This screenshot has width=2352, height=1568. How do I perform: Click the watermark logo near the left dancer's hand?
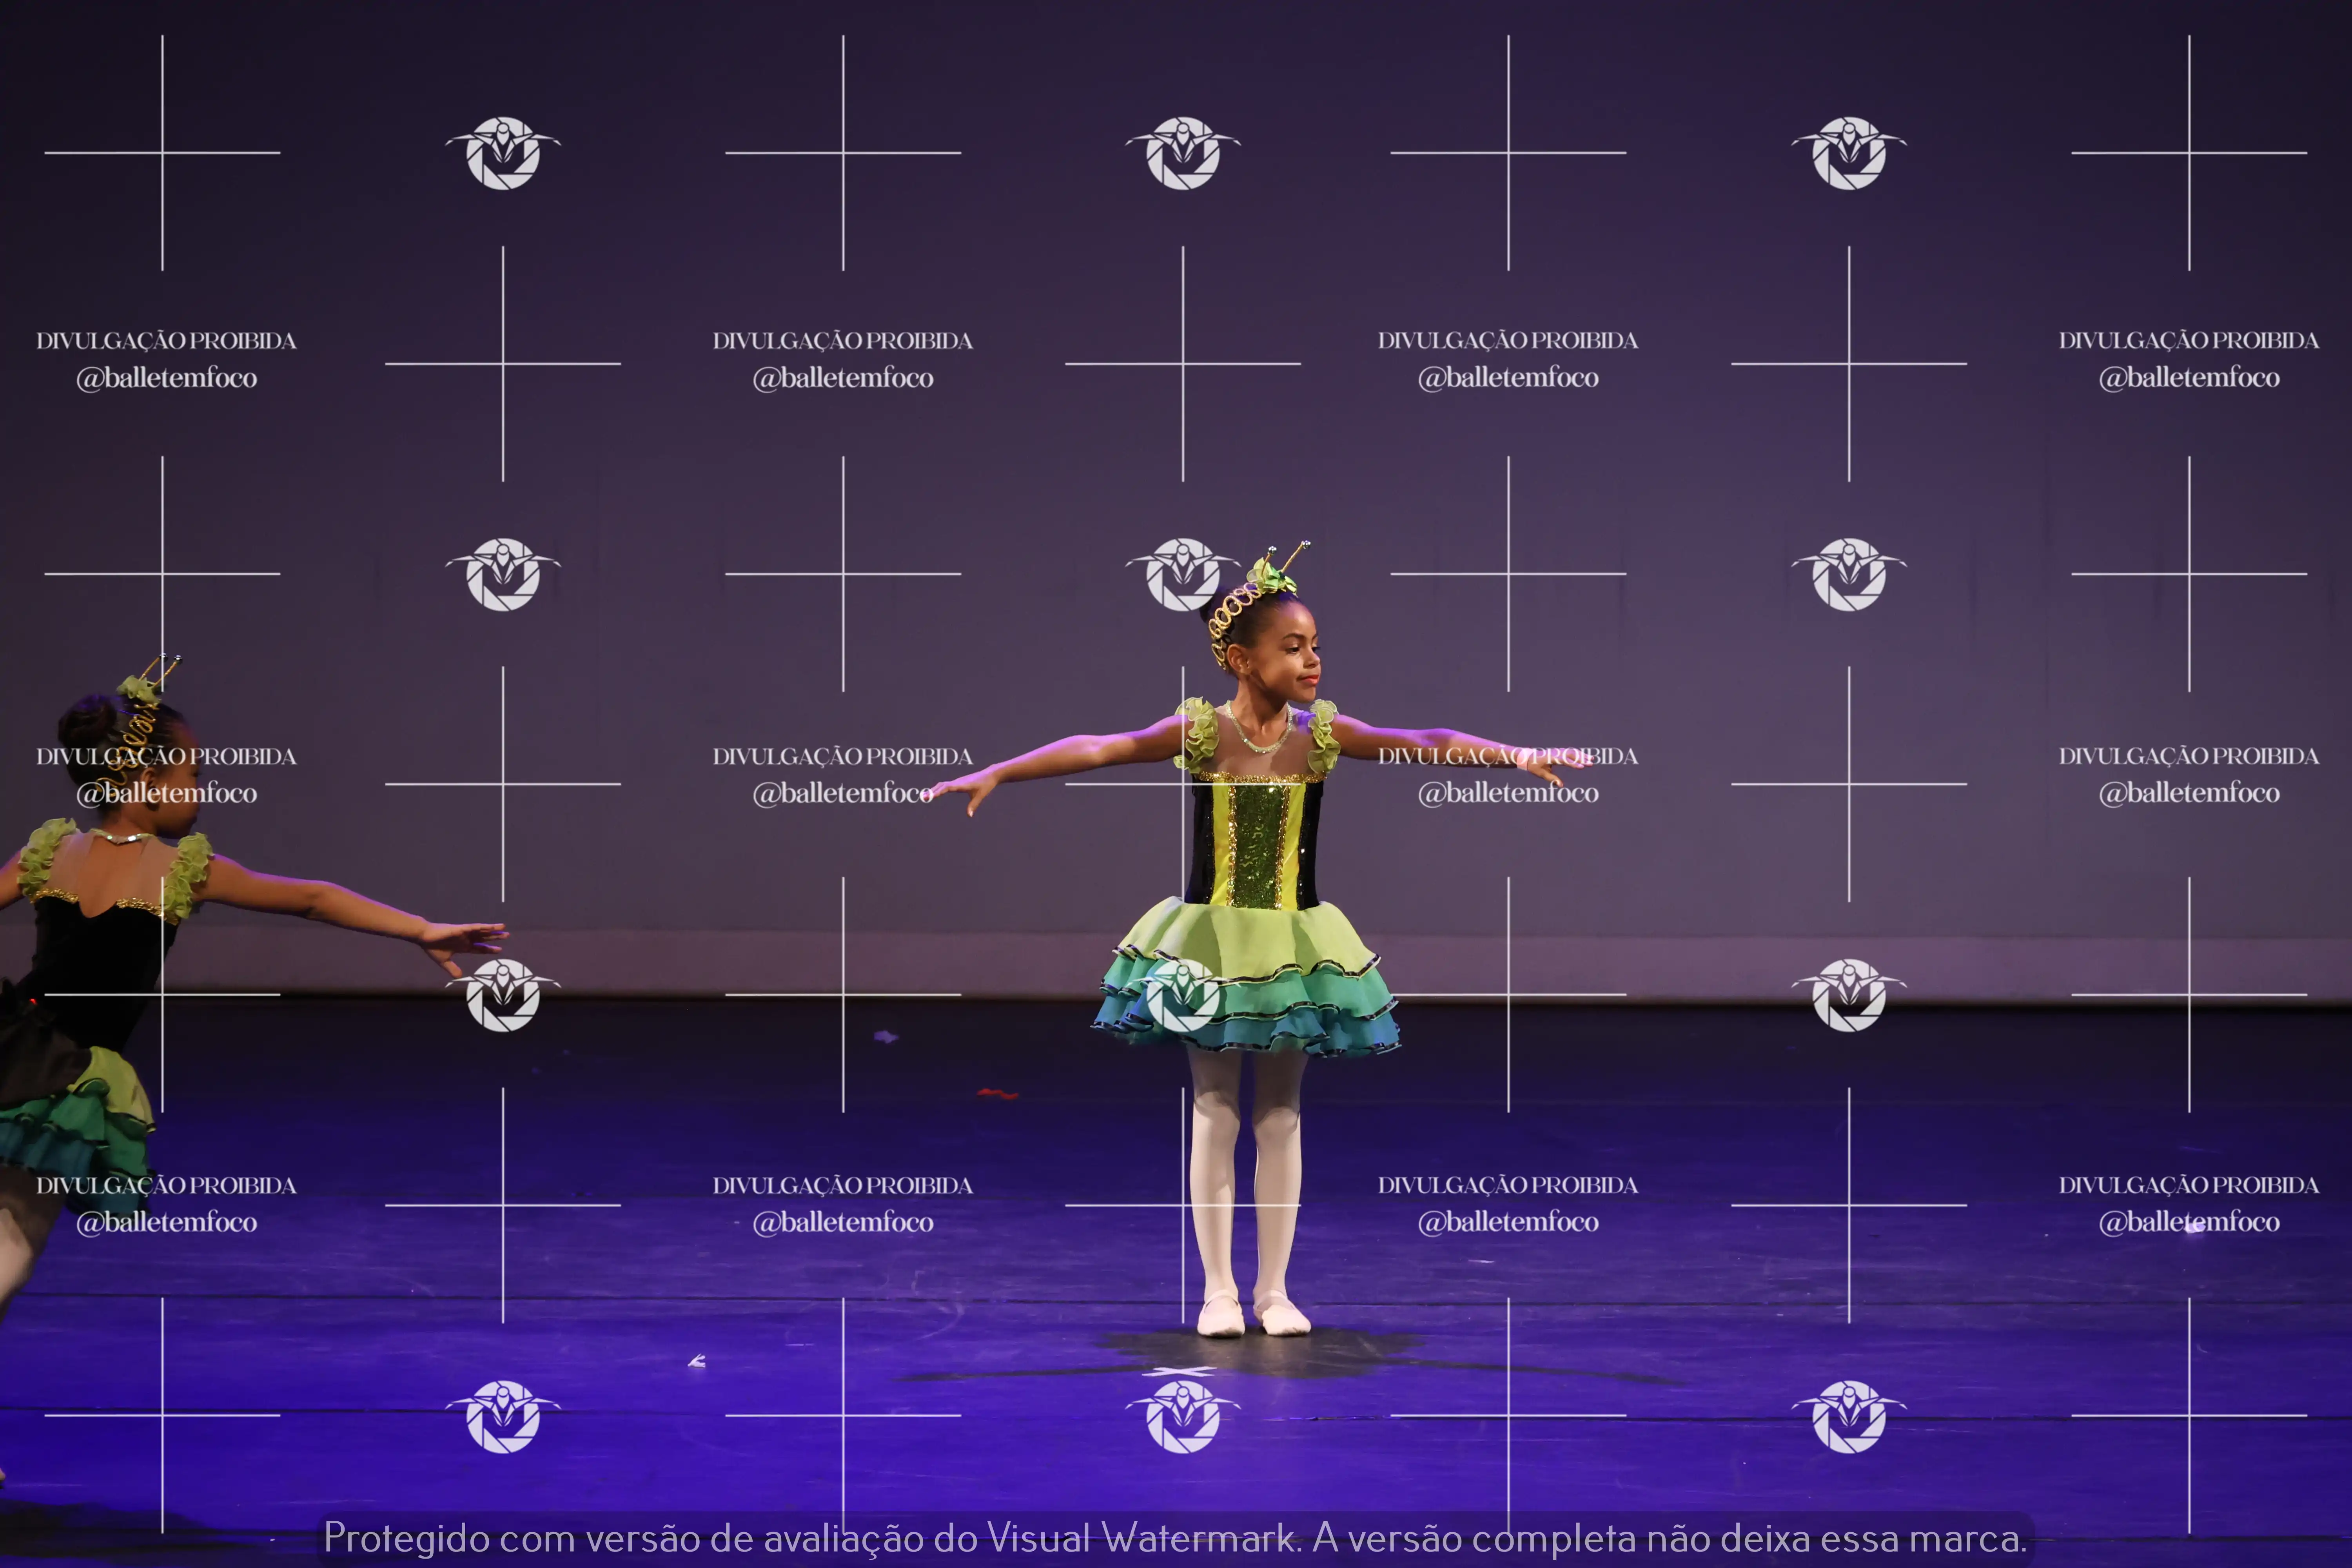pos(503,994)
